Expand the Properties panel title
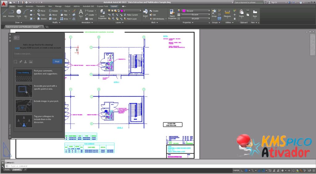316x174 pixels. 188,23
